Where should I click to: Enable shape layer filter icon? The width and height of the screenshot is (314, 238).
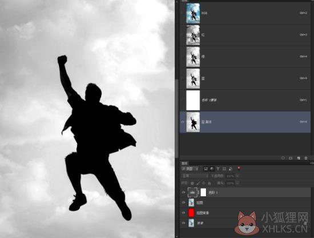(x=224, y=169)
